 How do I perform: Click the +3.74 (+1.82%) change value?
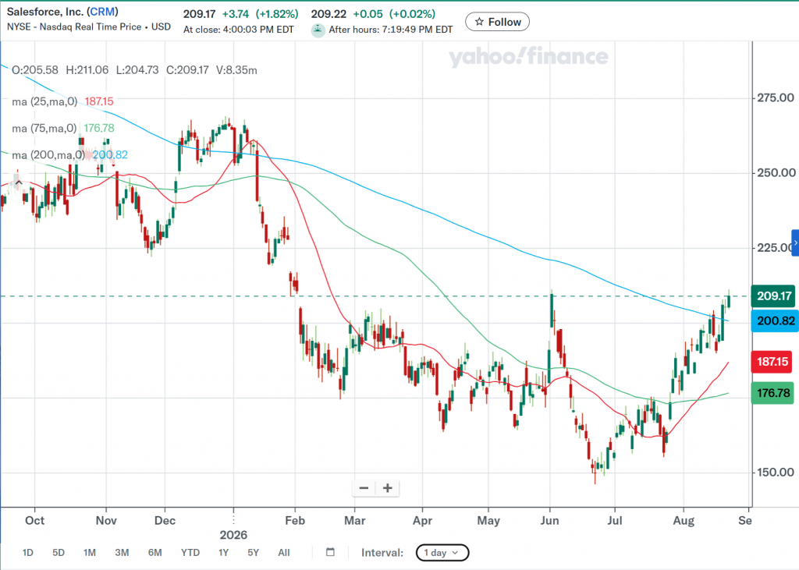coord(261,14)
